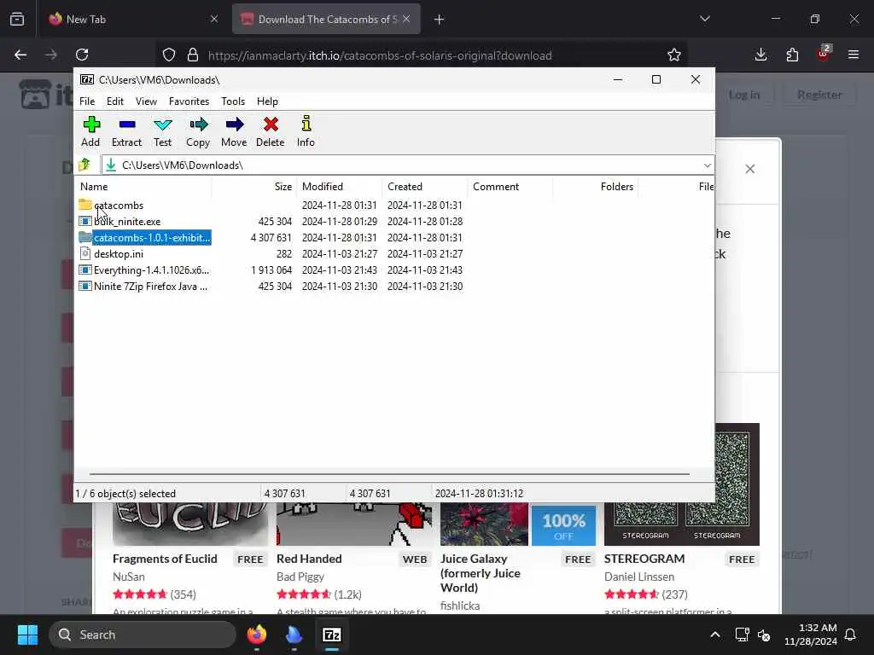This screenshot has height=655, width=874.
Task: Click the desktop.ini file icon
Action: [85, 254]
